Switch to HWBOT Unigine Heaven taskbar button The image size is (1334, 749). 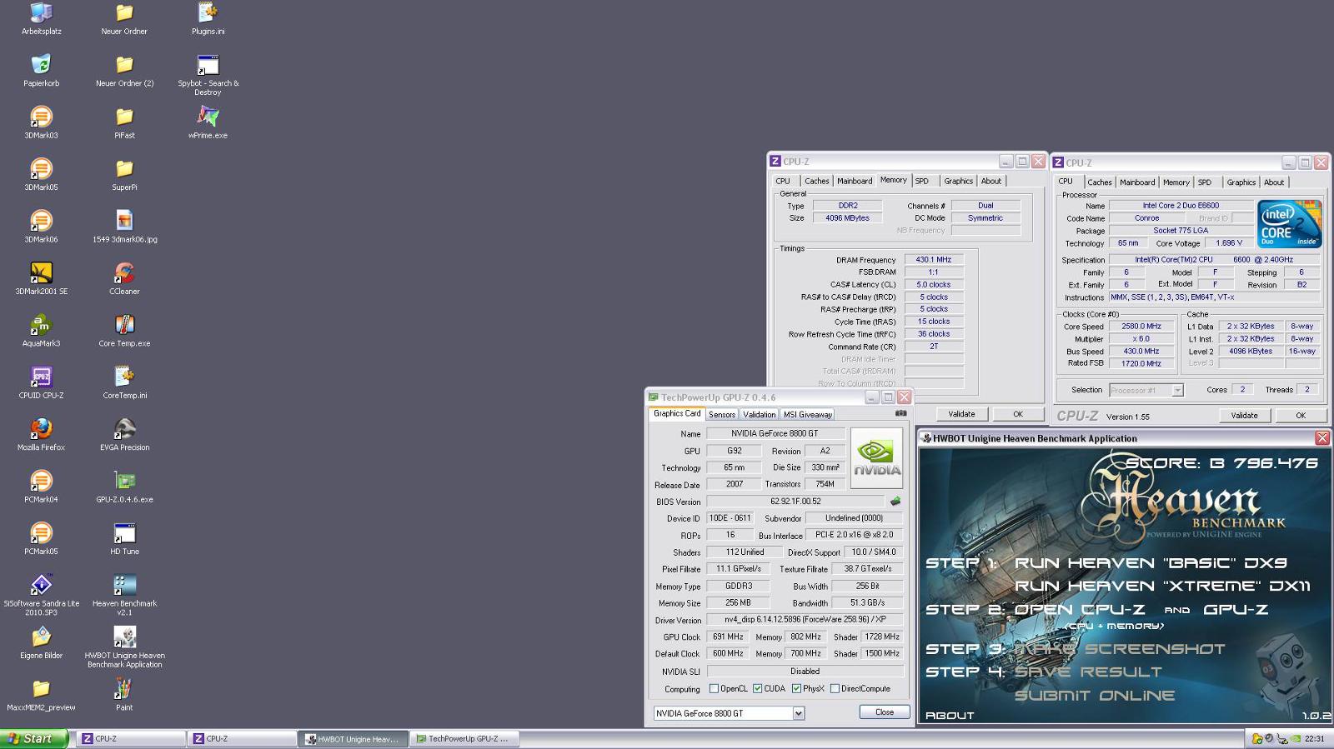pos(354,738)
